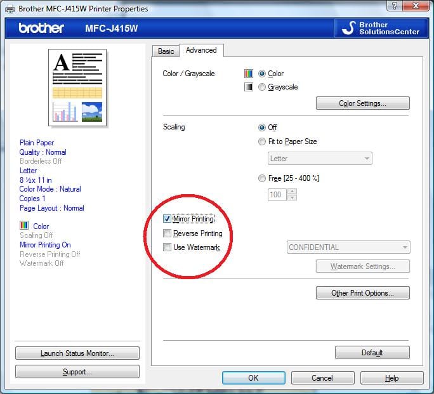Enable the Use Watermark checkbox
Screen dimensions: 434x394
click(x=167, y=247)
